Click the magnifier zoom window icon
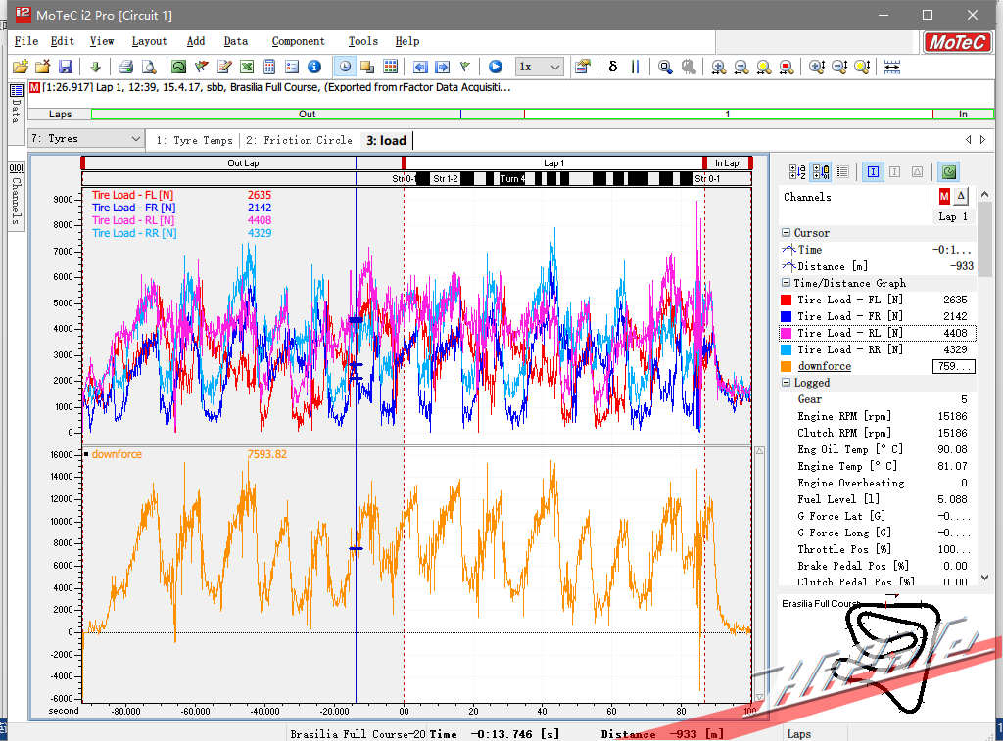The width and height of the screenshot is (1003, 741). [x=665, y=67]
